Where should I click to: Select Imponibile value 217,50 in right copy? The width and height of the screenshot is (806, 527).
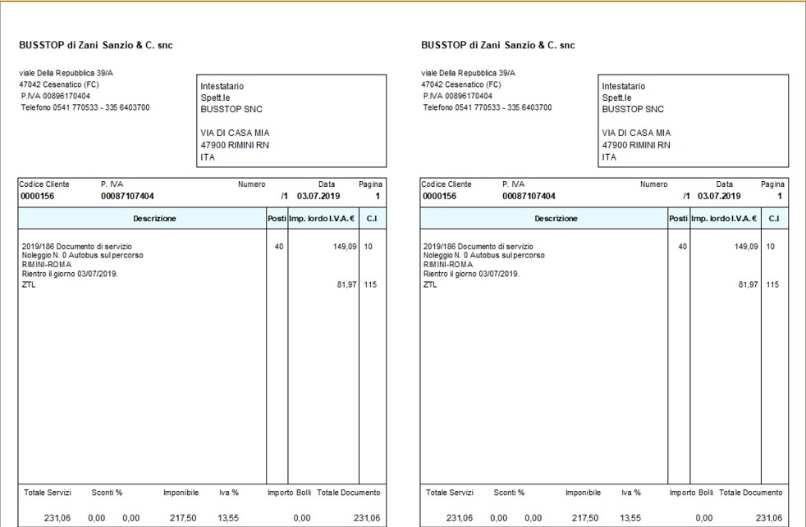click(585, 518)
